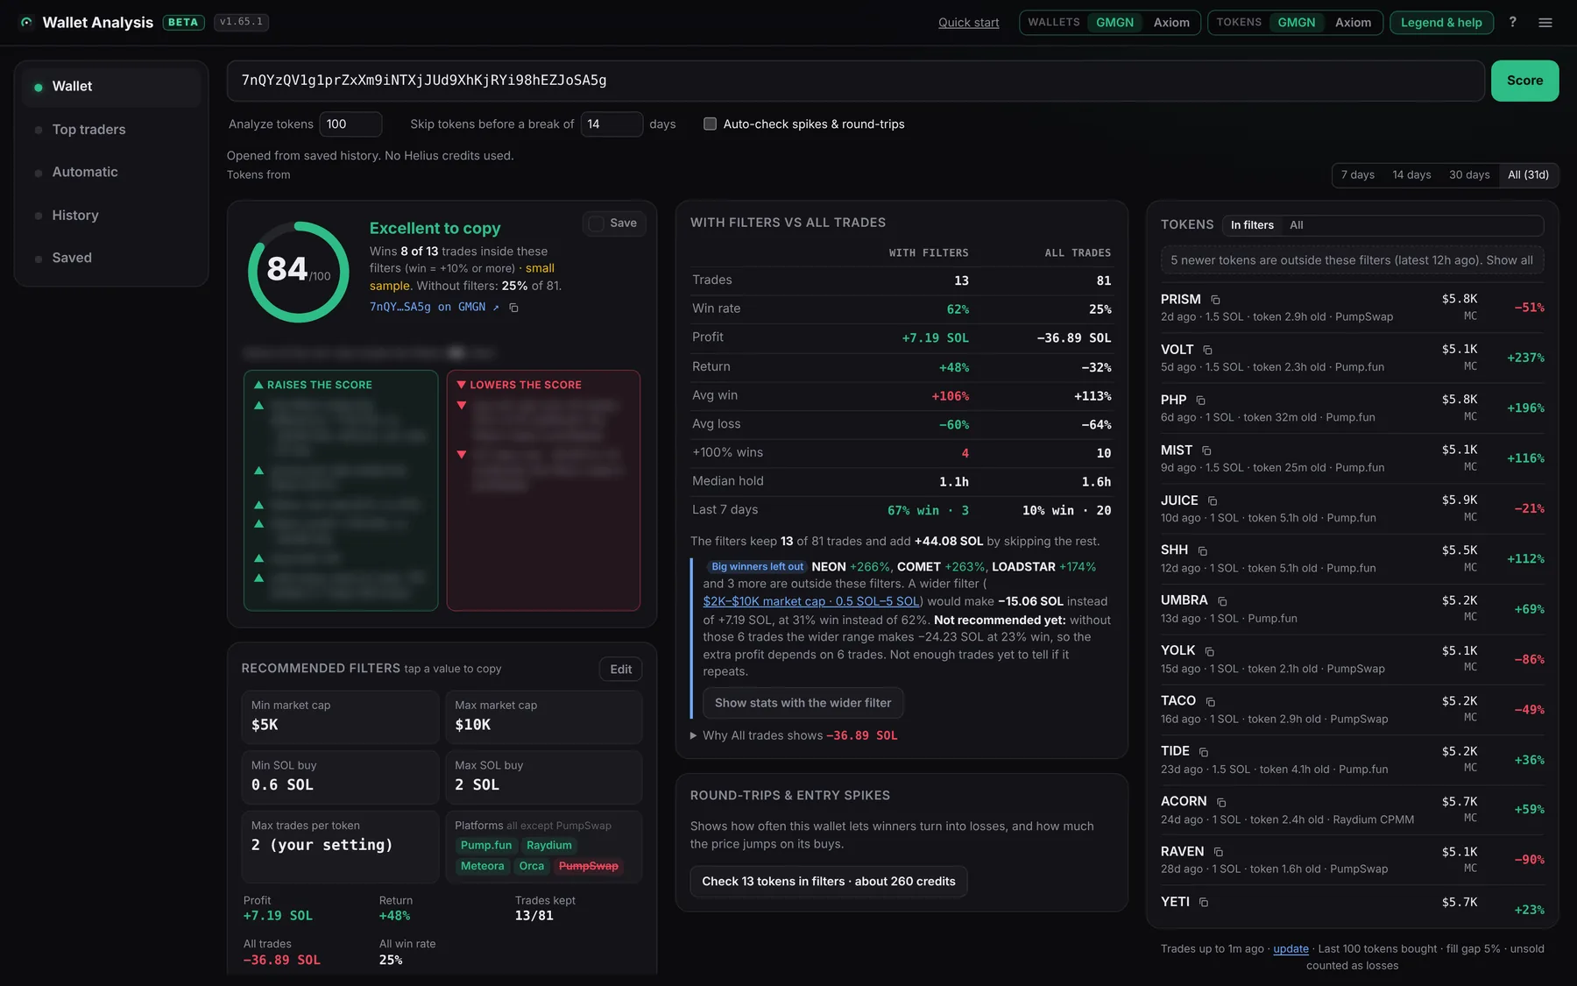
Task: Set tokens explorer to GMGN
Action: [1296, 23]
